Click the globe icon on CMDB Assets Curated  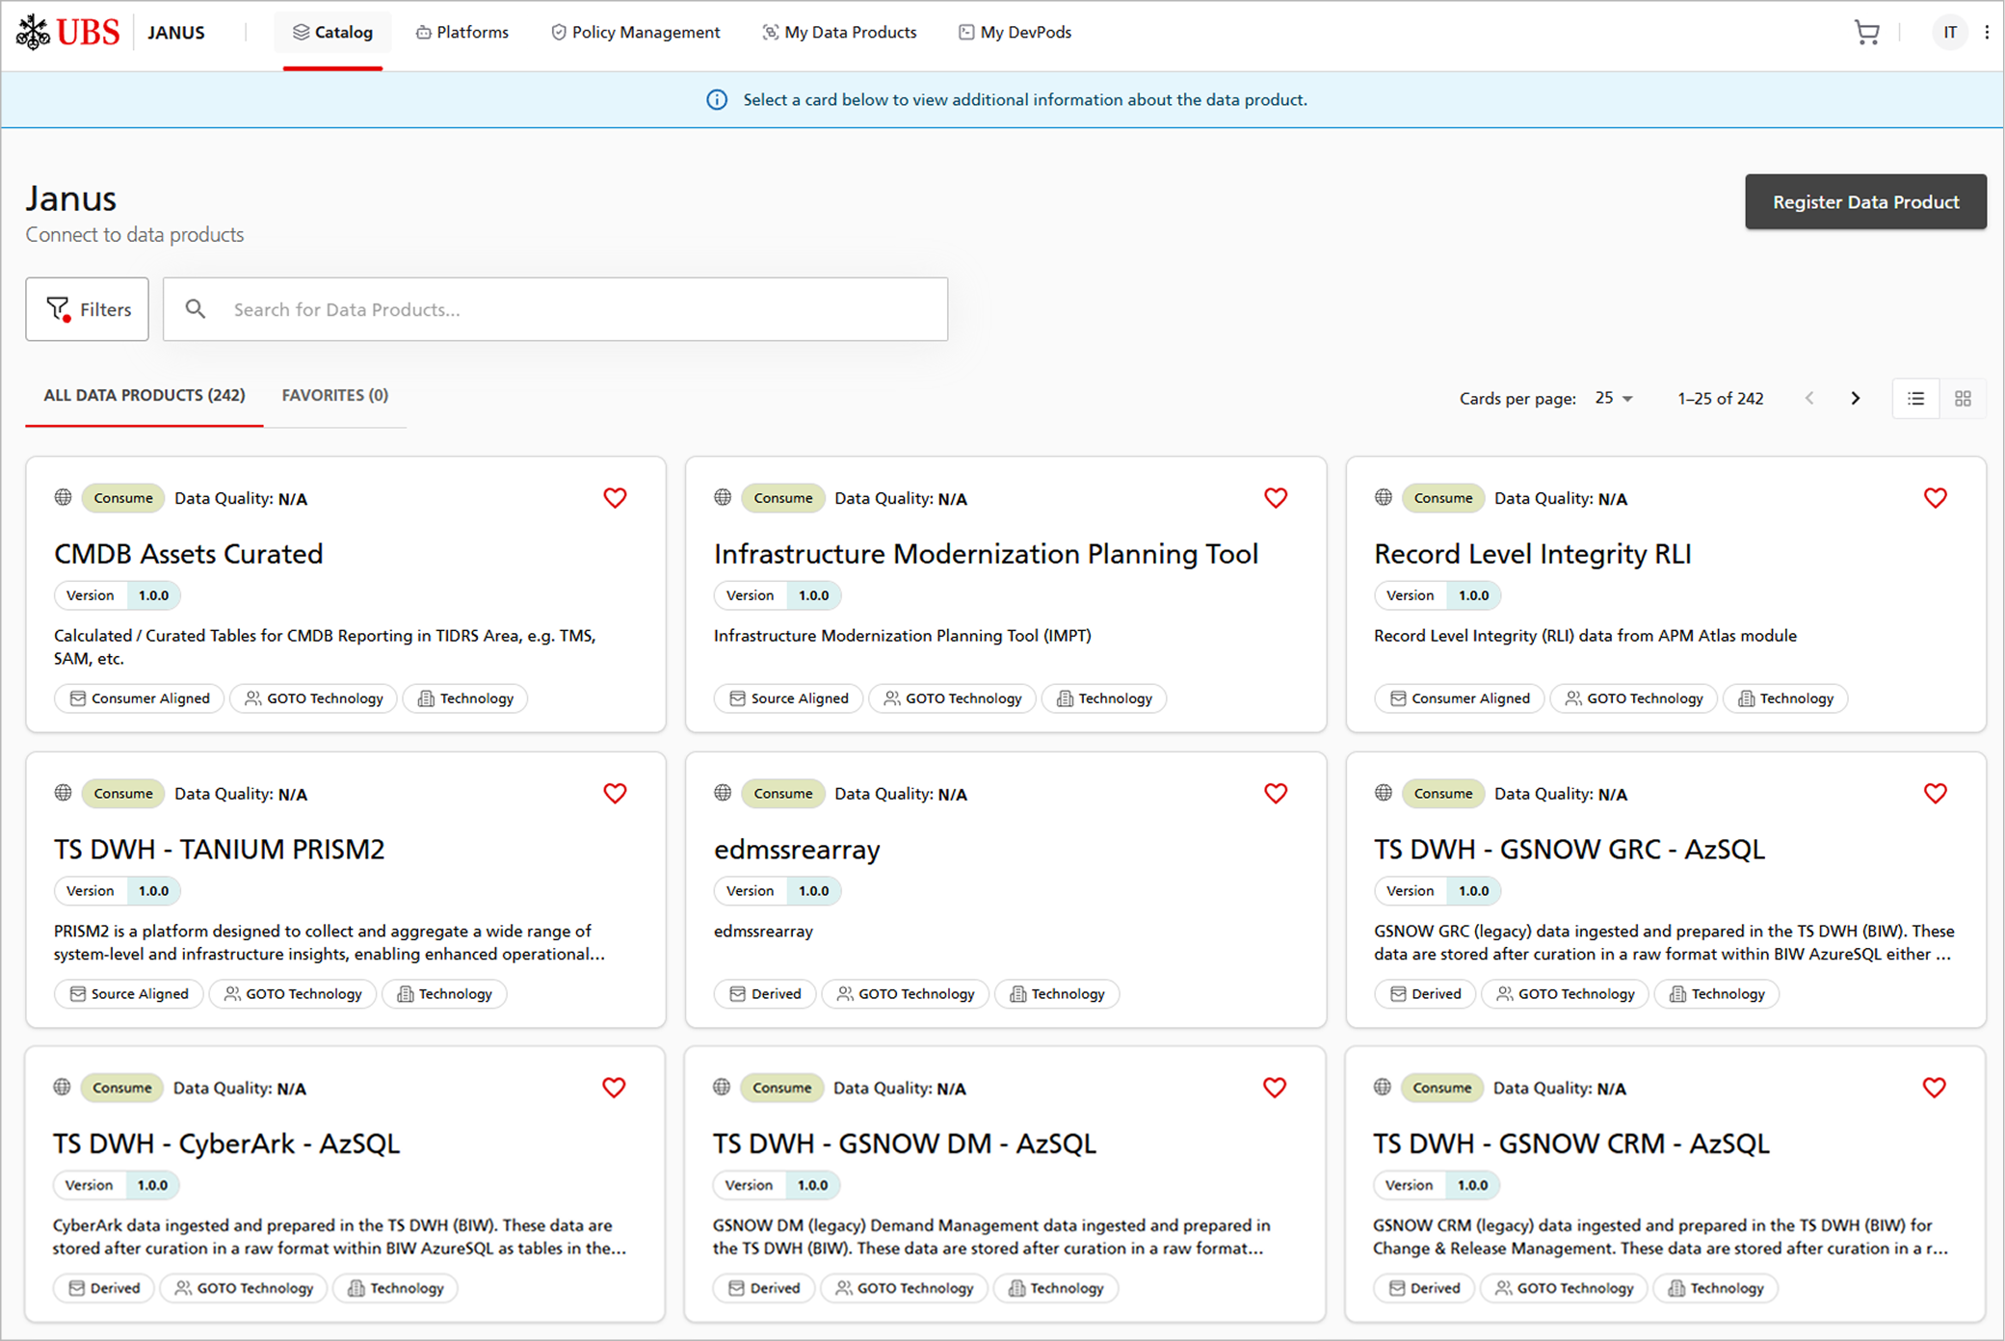[x=63, y=497]
